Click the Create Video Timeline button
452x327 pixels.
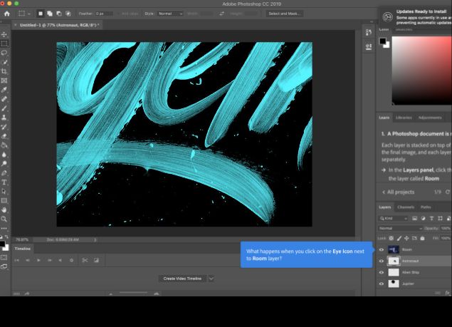coord(182,279)
